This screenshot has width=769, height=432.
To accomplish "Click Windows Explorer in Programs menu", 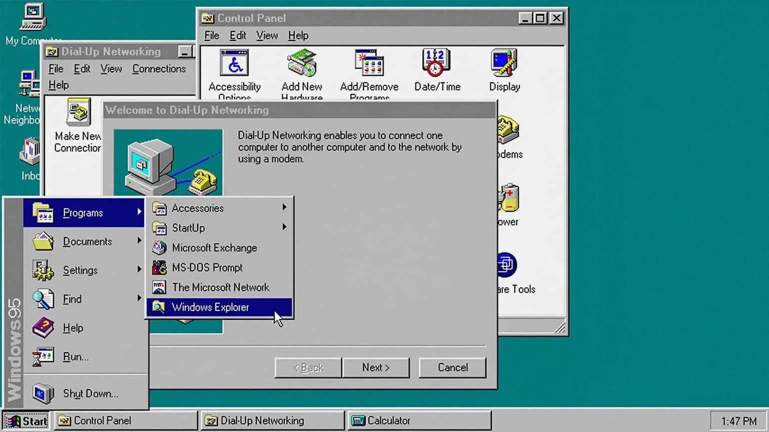I will [210, 307].
